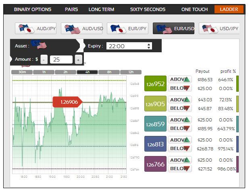Open the Binary Options tab
250x193 pixels.
point(33,9)
